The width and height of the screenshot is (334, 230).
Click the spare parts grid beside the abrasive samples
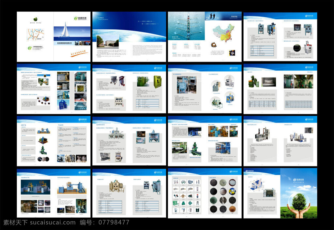click(186, 196)
